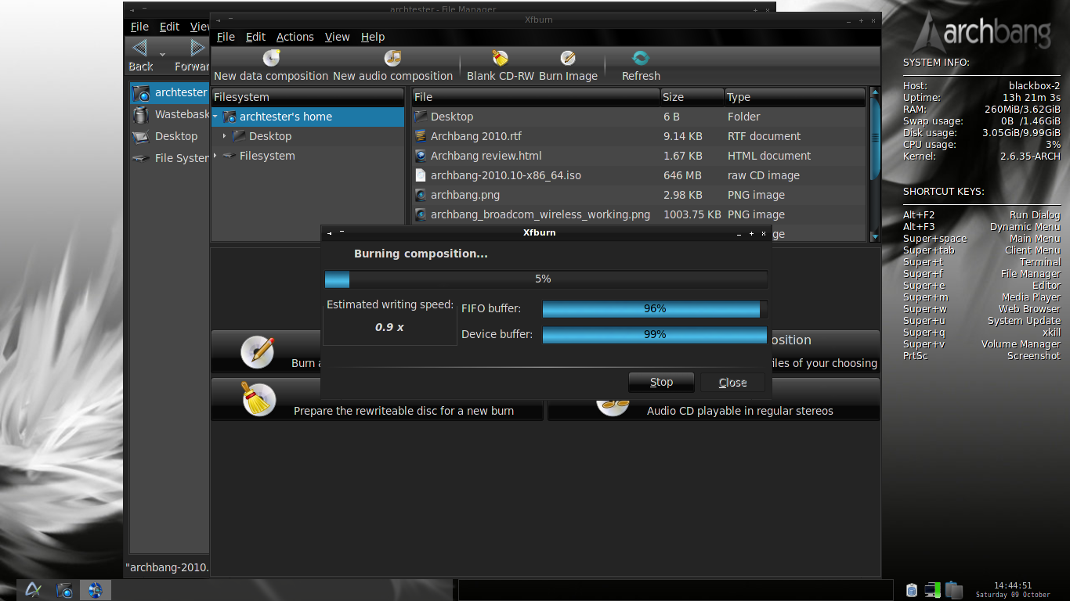The width and height of the screenshot is (1070, 601).
Task: Click the 1003.75 KB size cell
Action: coord(692,214)
